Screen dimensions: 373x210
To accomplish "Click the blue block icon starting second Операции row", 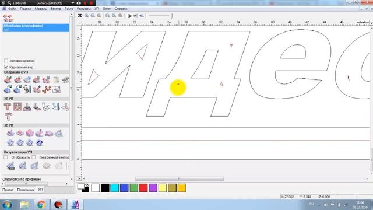I will (8, 89).
